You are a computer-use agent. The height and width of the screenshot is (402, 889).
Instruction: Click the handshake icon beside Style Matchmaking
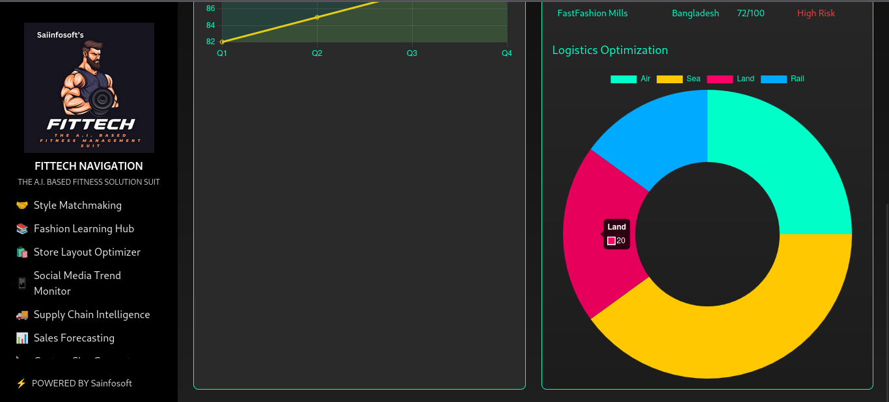pyautogui.click(x=22, y=206)
